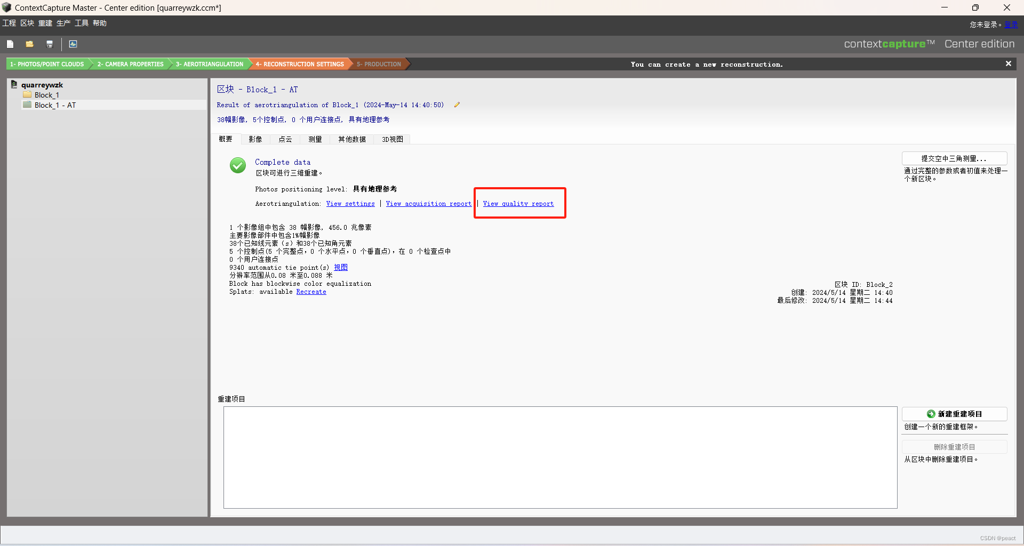Create a new project using the blank document icon

[x=10, y=44]
